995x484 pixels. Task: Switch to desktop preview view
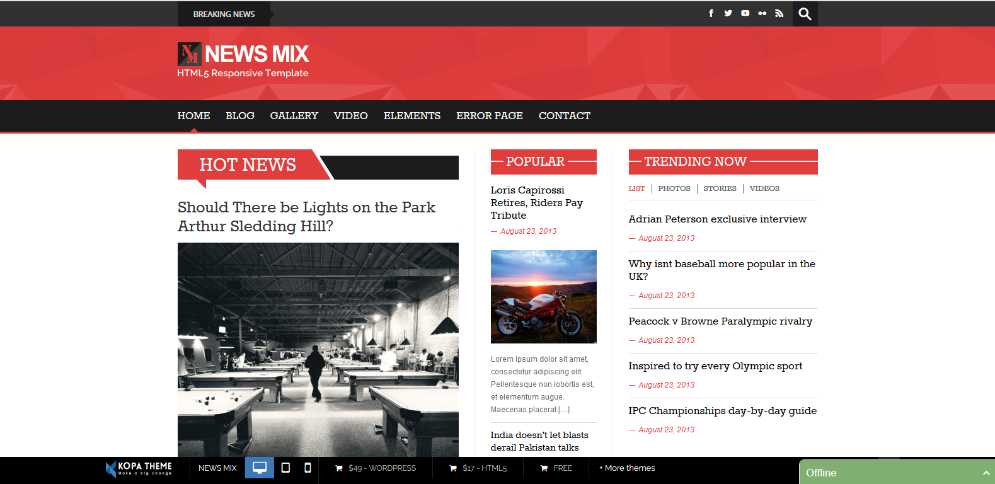pyautogui.click(x=259, y=468)
